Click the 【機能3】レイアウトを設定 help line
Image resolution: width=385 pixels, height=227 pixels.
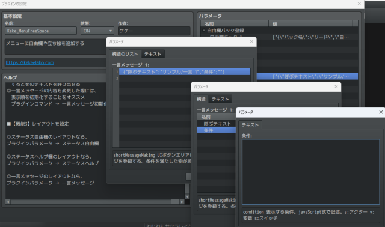38,124
